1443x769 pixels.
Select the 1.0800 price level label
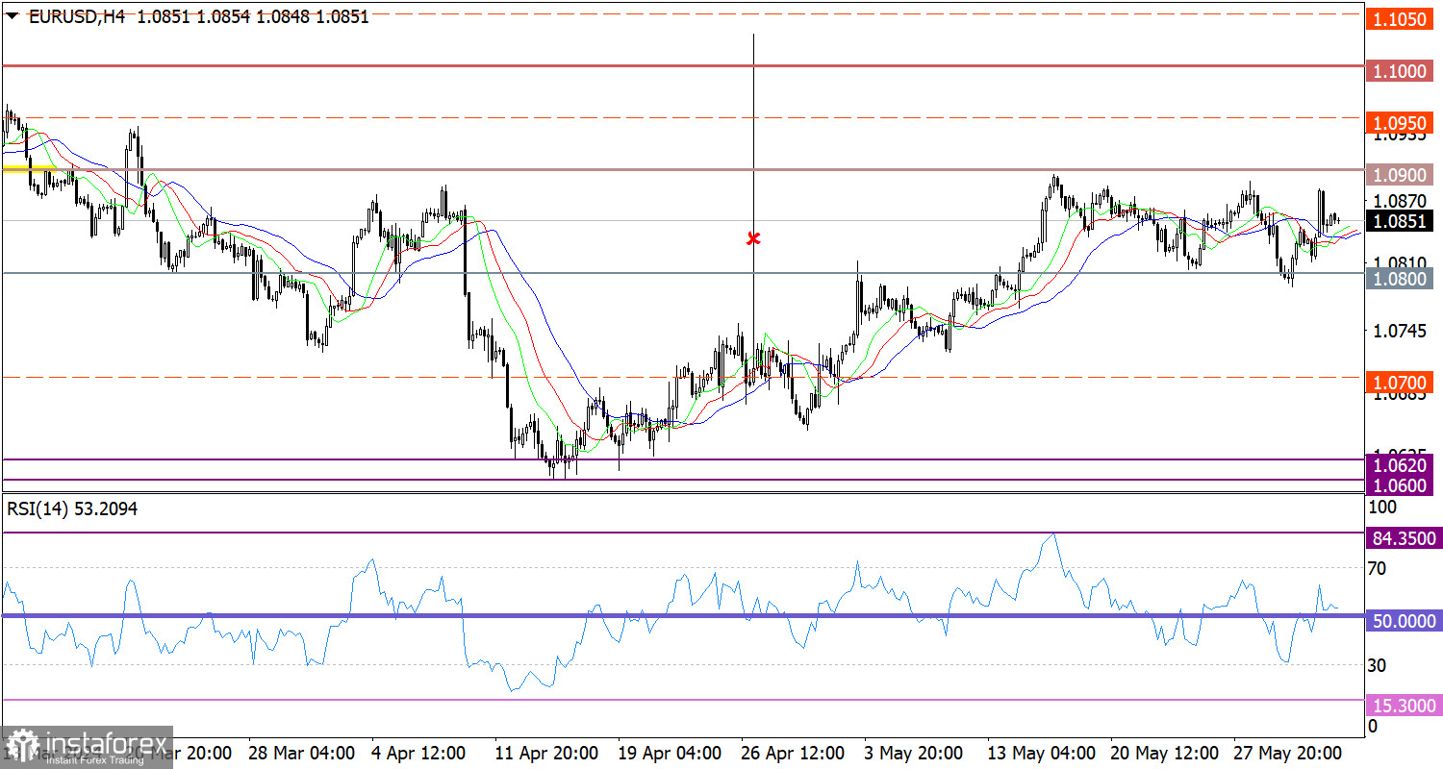pos(1400,279)
